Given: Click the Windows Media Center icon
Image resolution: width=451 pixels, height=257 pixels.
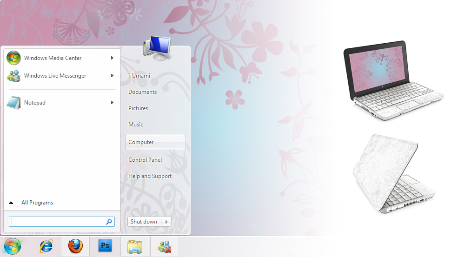Looking at the screenshot, I should click(x=13, y=58).
